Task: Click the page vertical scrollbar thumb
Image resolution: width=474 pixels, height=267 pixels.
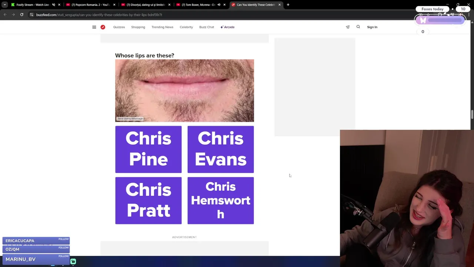Action: point(472,115)
